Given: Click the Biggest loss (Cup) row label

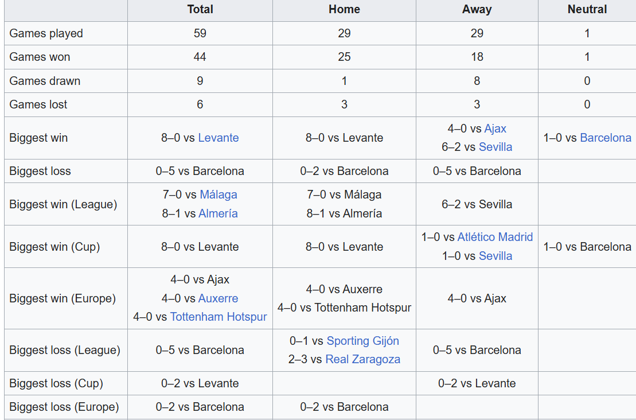Looking at the screenshot, I should (x=56, y=383).
